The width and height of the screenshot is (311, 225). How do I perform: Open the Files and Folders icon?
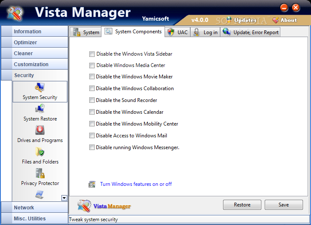[x=40, y=152]
